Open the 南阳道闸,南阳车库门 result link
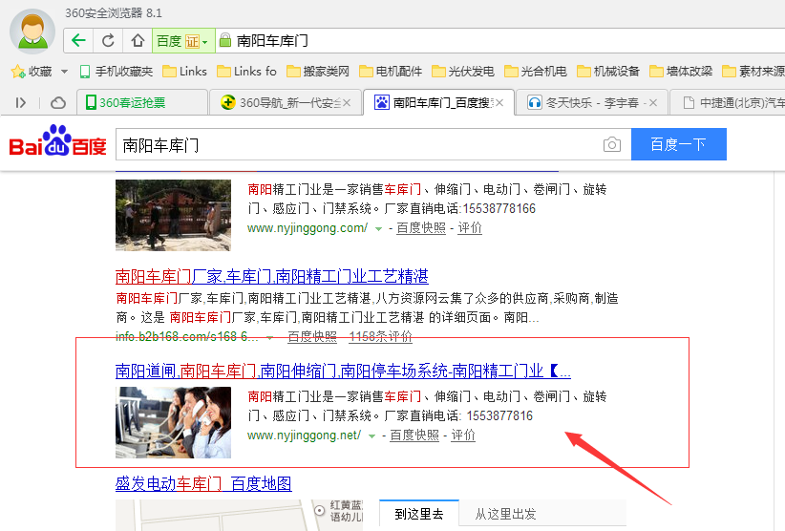785x531 pixels. (343, 370)
